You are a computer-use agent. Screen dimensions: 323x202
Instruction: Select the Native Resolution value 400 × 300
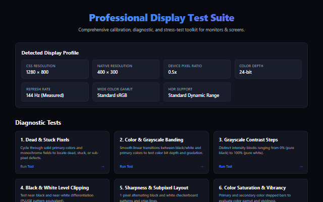(107, 72)
